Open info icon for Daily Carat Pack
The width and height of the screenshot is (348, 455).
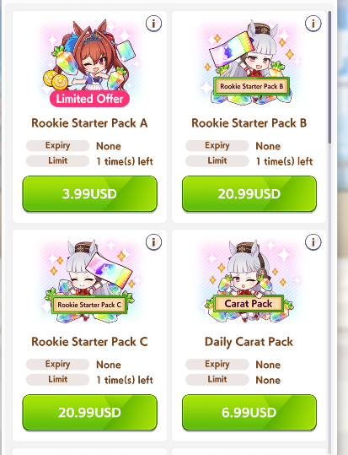click(313, 241)
